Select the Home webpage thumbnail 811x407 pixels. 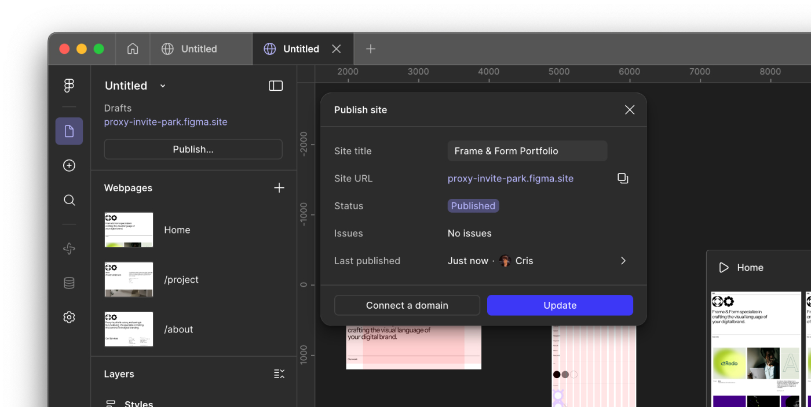pos(129,230)
